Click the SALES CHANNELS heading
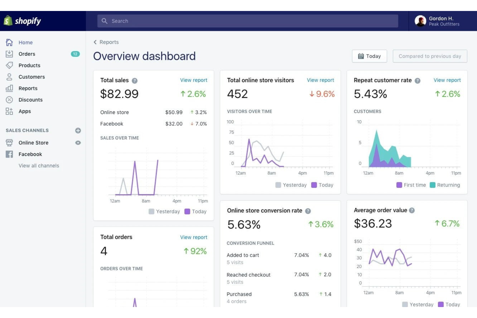This screenshot has width=477, height=318. [x=27, y=130]
